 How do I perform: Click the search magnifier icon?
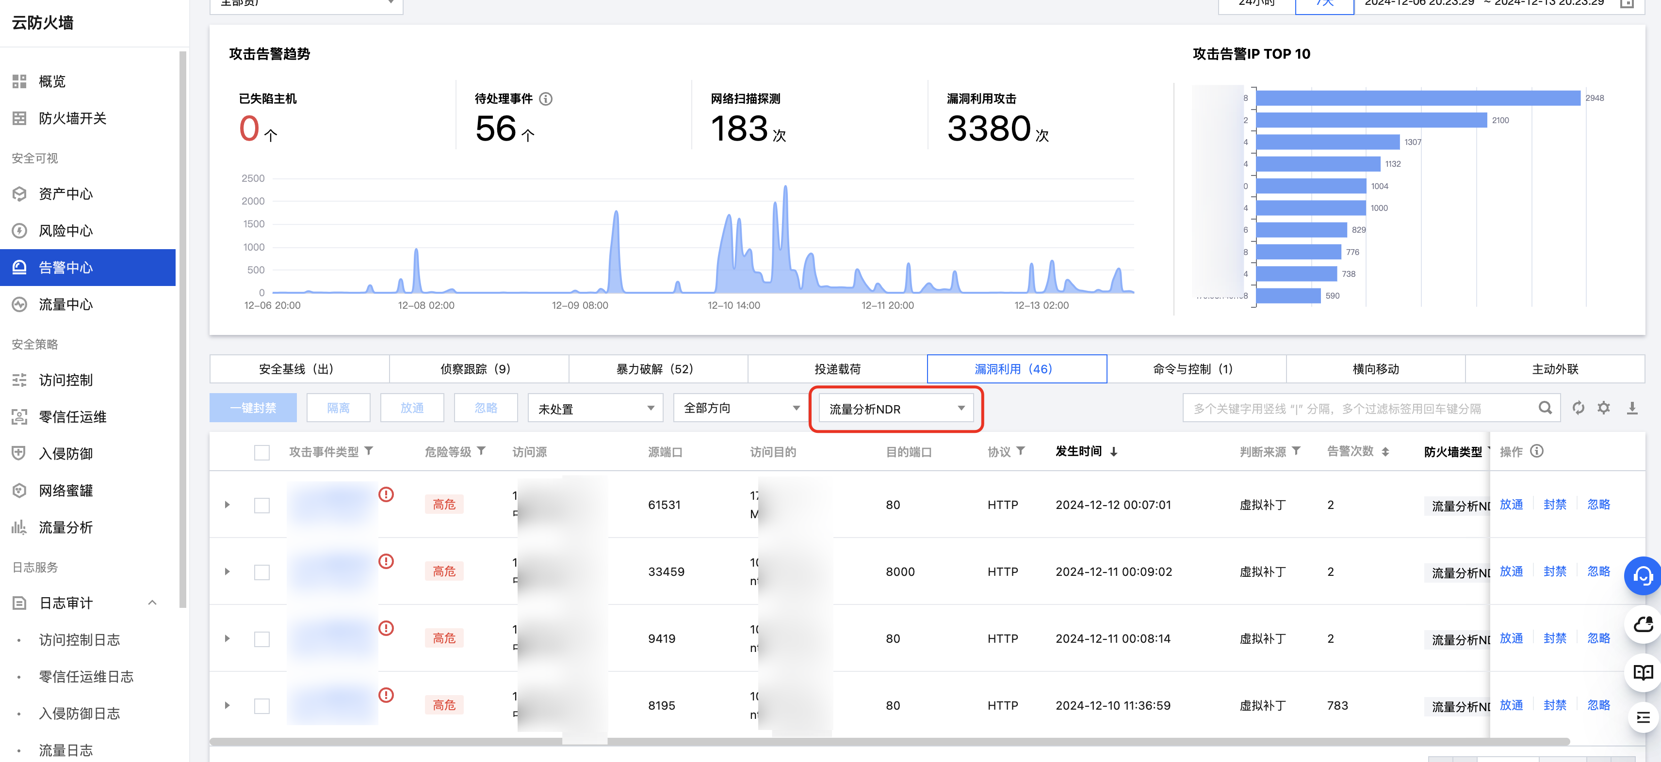tap(1545, 408)
